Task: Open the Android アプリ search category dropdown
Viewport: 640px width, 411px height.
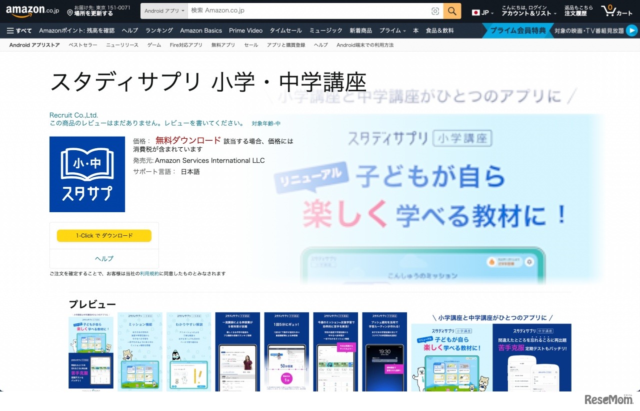Action: (163, 11)
